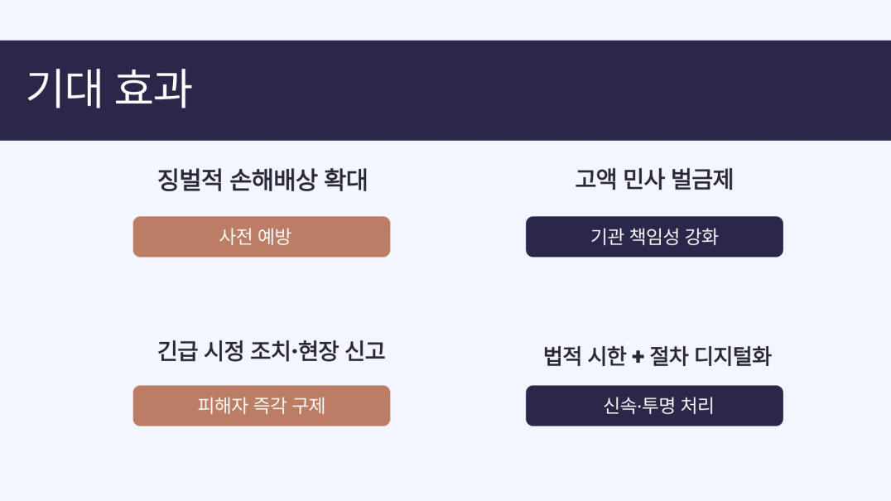Click the word '절차' in the heading
The width and height of the screenshot is (891, 501).
point(667,357)
